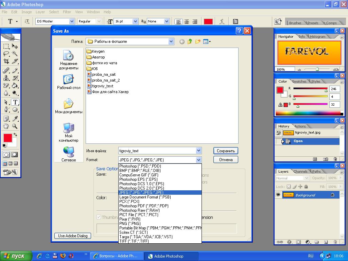Image resolution: width=348 pixels, height=261 pixels.
Task: Select the Crop tool
Action: 6,61
